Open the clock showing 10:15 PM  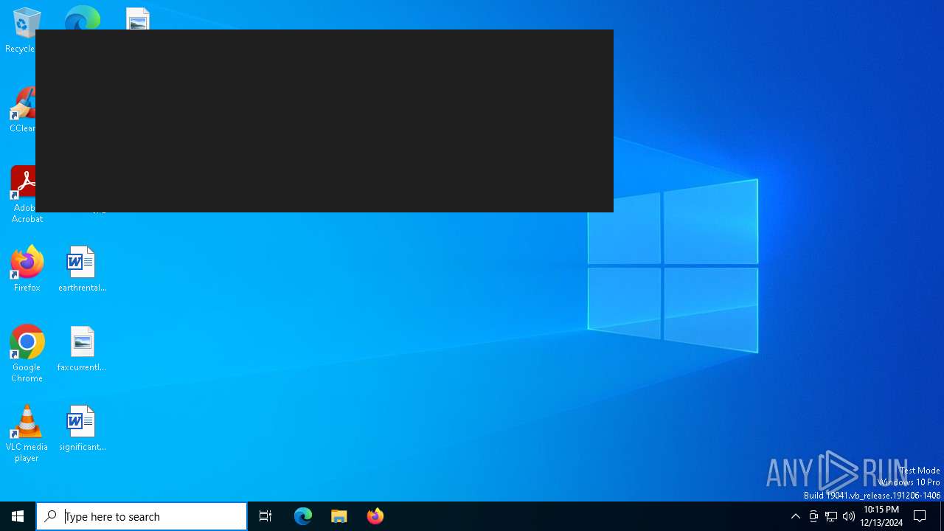(x=881, y=516)
